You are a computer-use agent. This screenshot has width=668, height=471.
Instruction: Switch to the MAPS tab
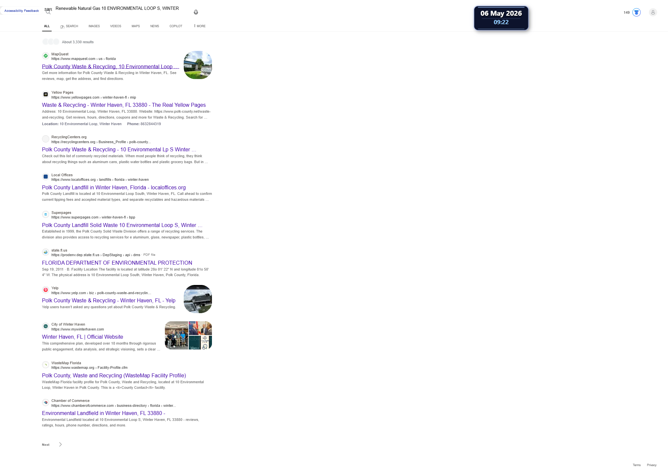[x=136, y=26]
